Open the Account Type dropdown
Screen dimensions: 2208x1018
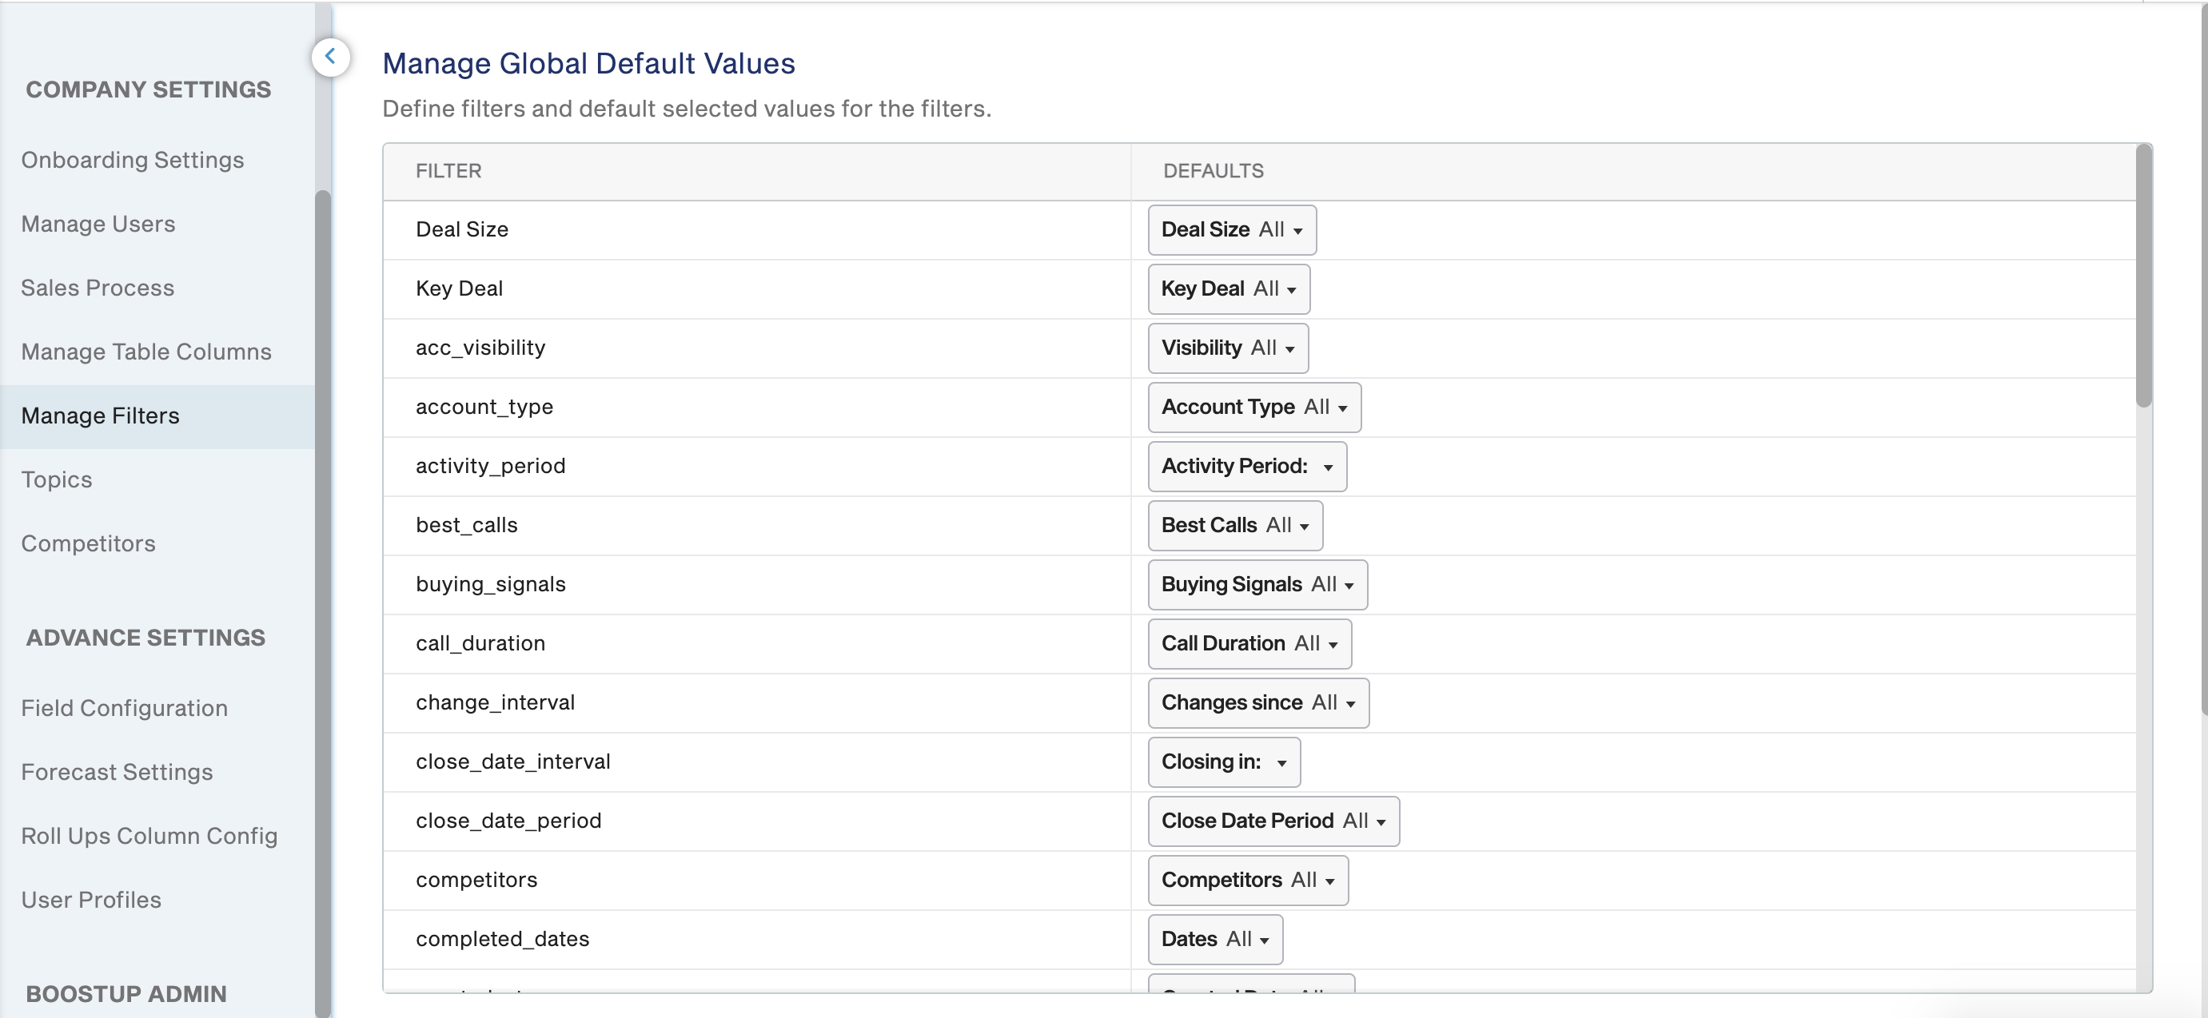click(x=1254, y=407)
